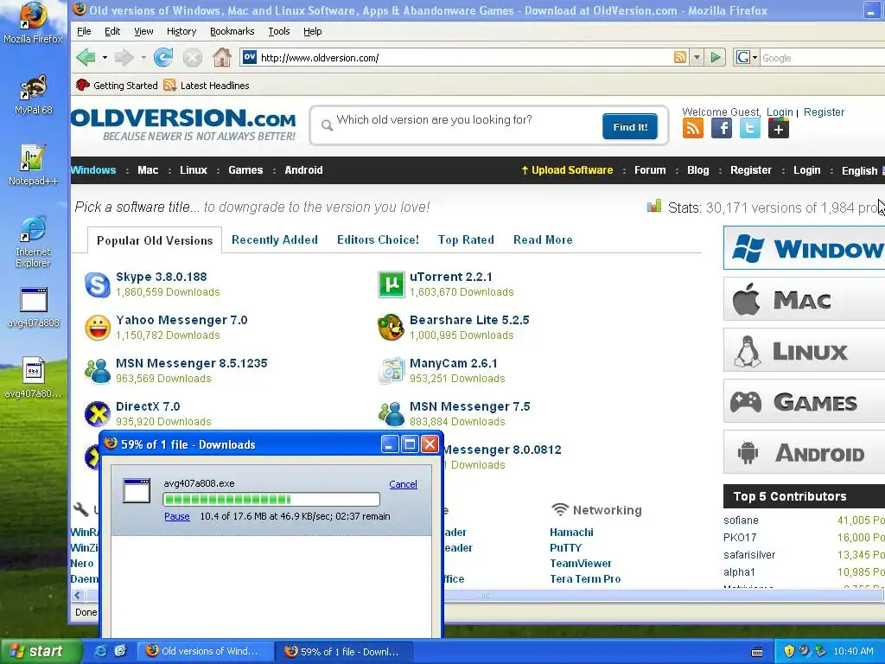Click the Register link beside Welcome Guest

tap(824, 112)
